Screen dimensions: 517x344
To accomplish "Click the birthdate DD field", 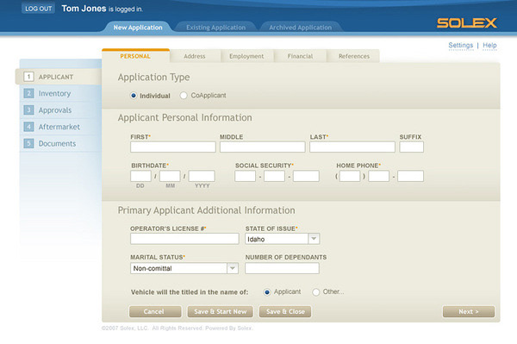I will [x=140, y=176].
